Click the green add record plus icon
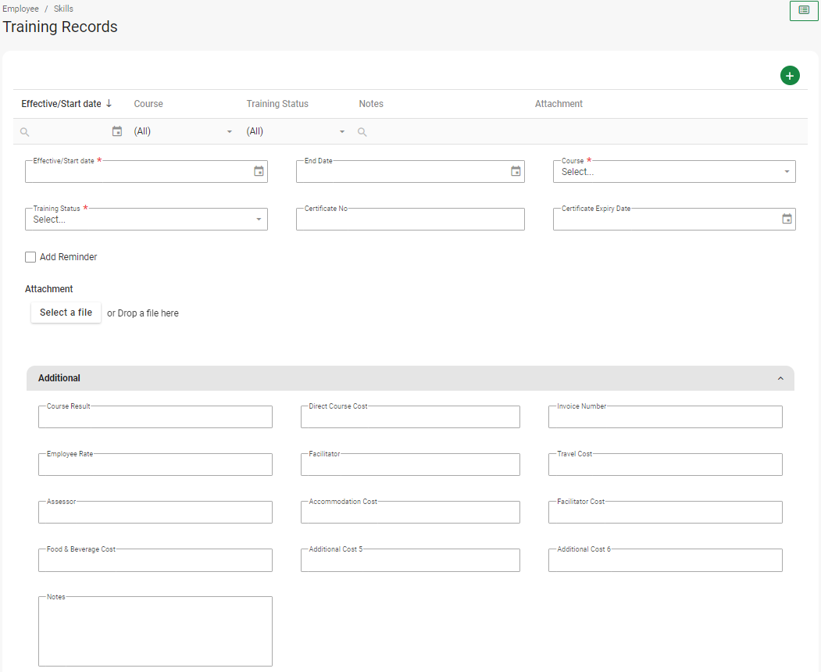The width and height of the screenshot is (821, 672). point(790,76)
